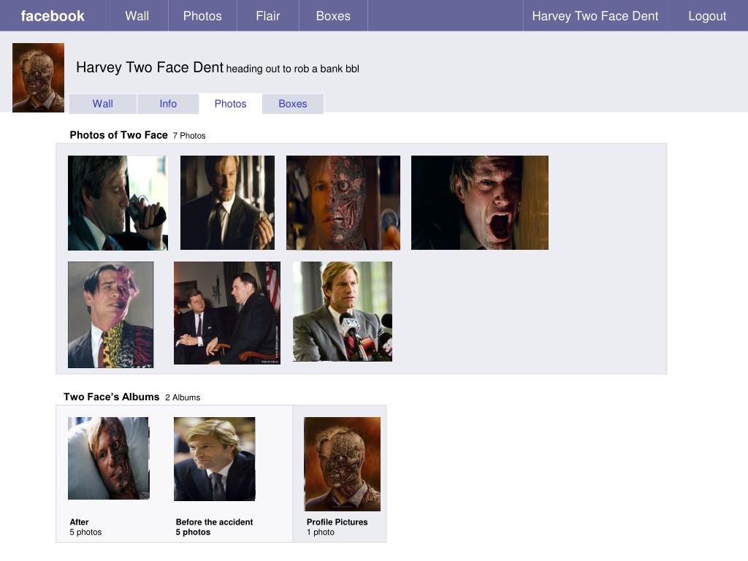Click the facebook logo in top bar

point(53,16)
